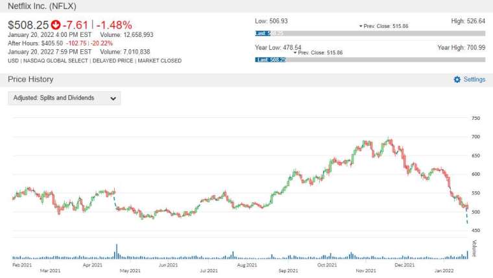Click the Price History heading
Screen dimensions: 493x278
coord(30,79)
